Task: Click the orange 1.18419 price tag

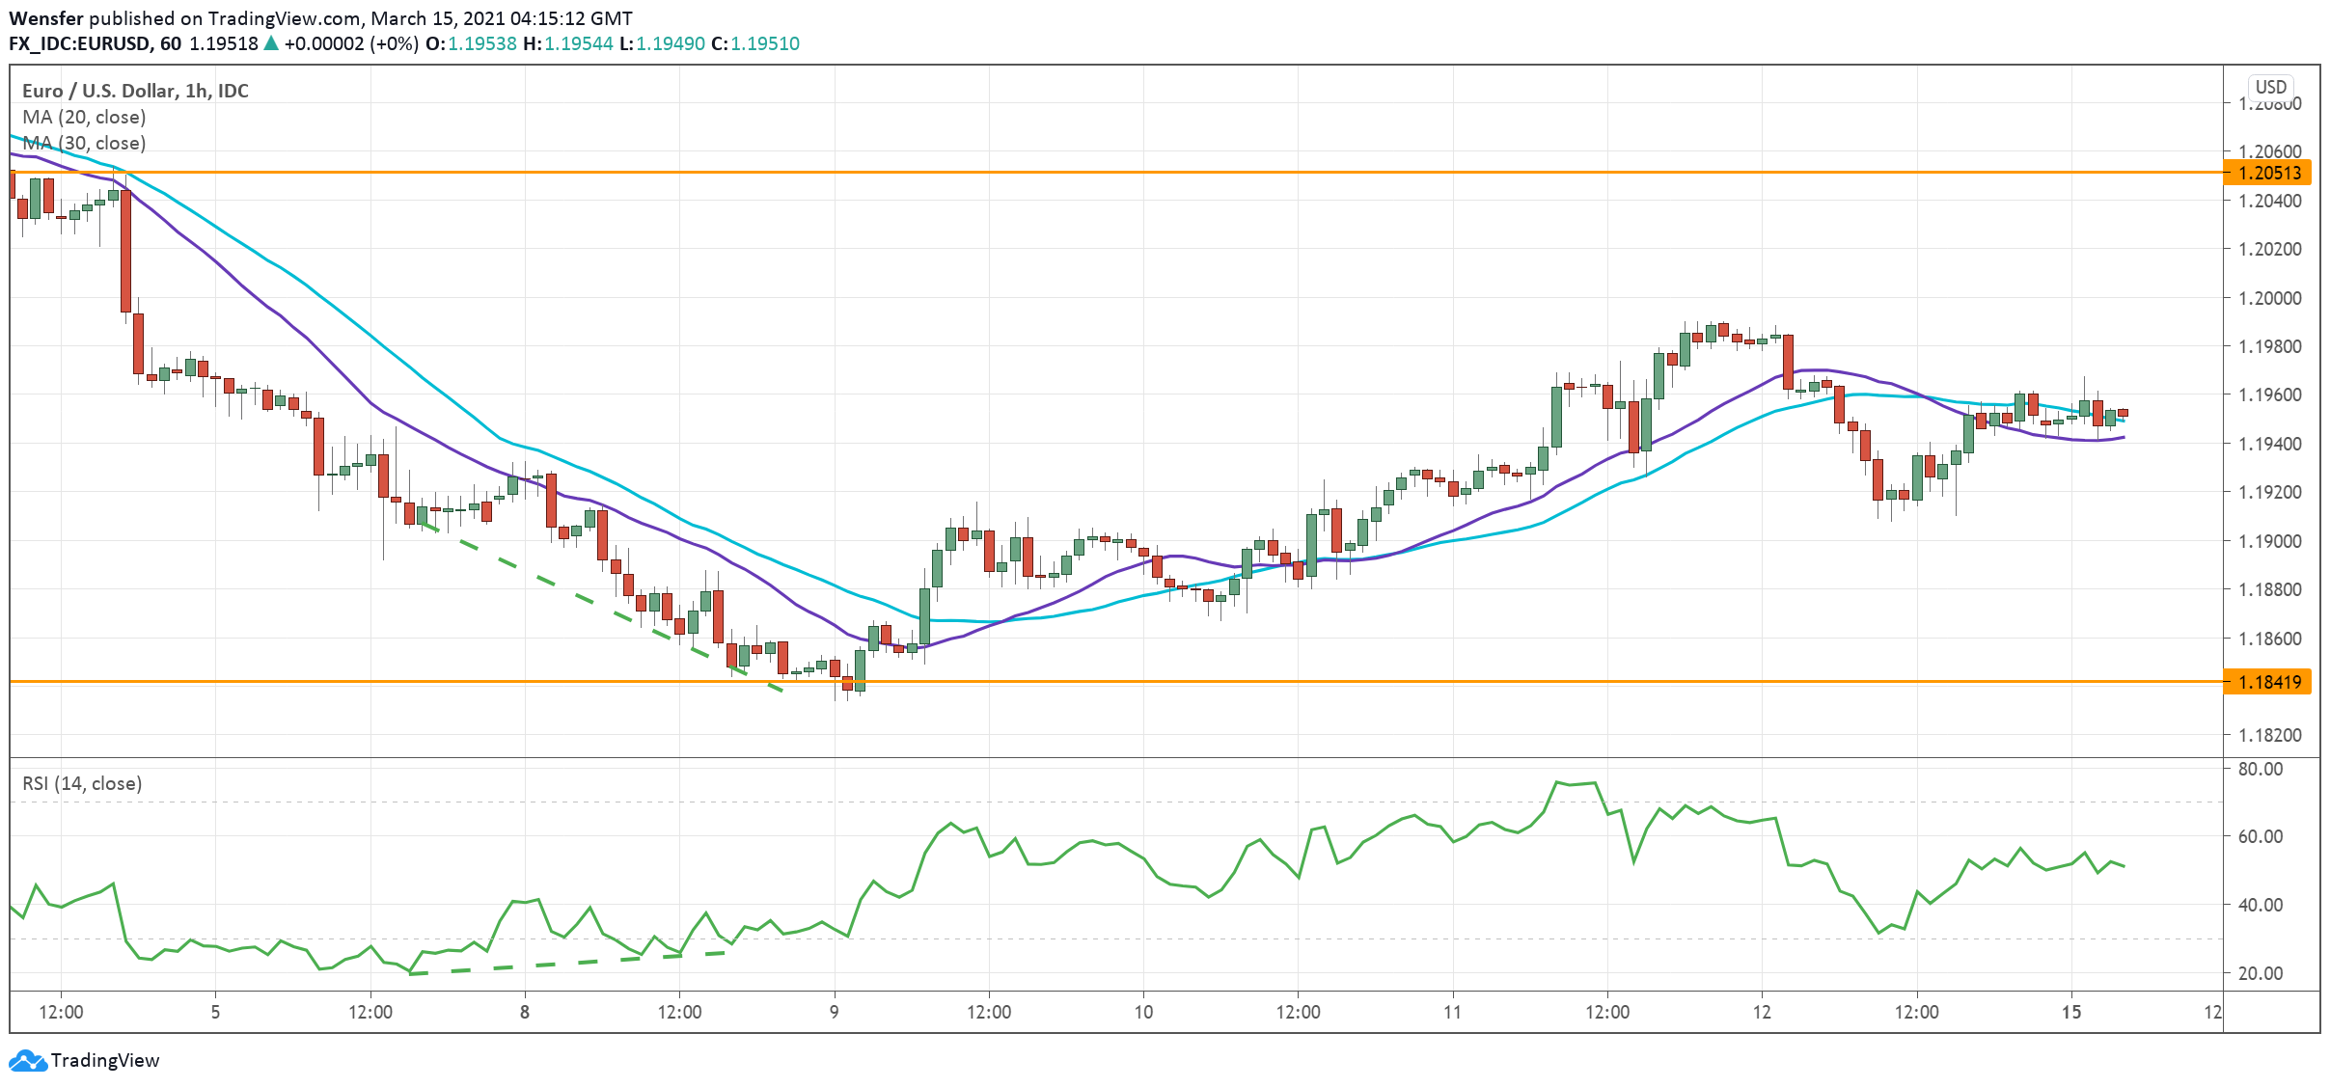Action: click(x=2269, y=682)
